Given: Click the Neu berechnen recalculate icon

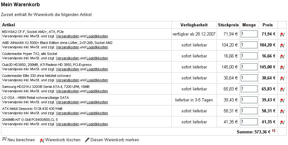Looking at the screenshot, I should pyautogui.click(x=4, y=139).
